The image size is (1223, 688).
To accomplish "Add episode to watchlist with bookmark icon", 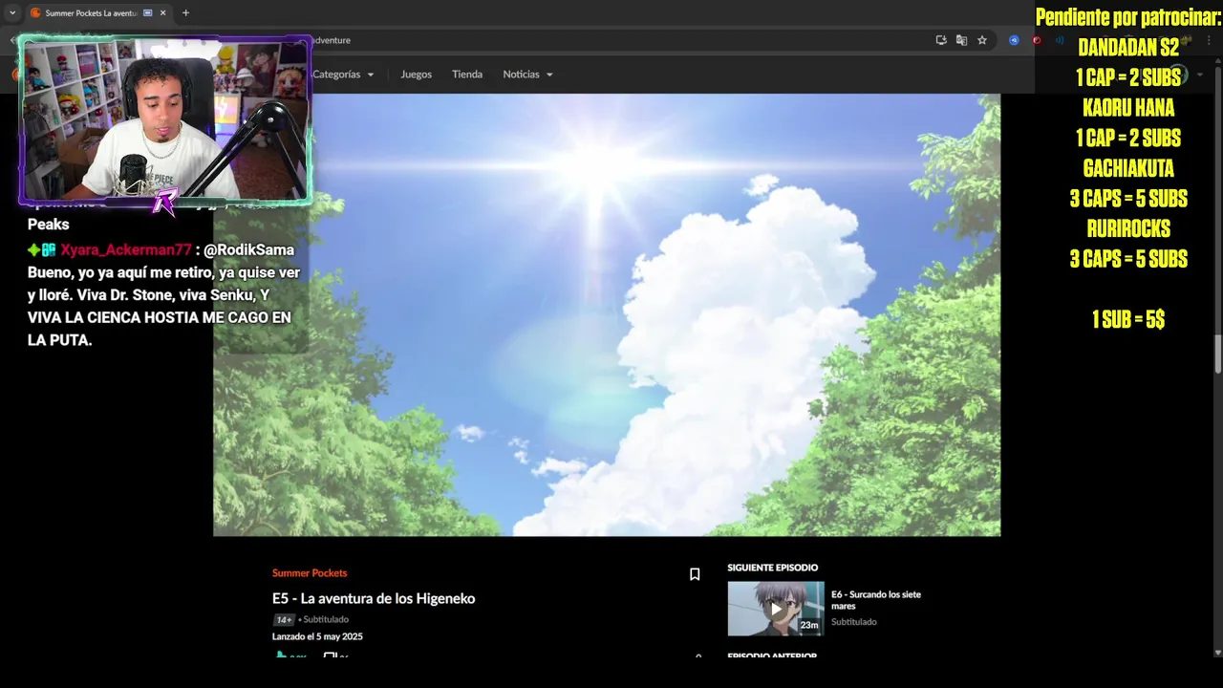I will pos(695,574).
